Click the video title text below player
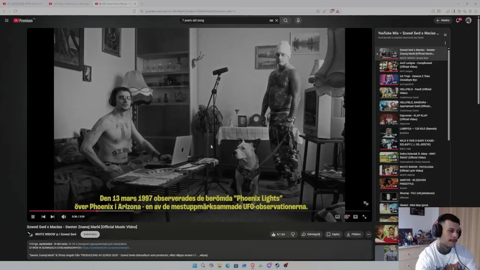 click(x=82, y=227)
